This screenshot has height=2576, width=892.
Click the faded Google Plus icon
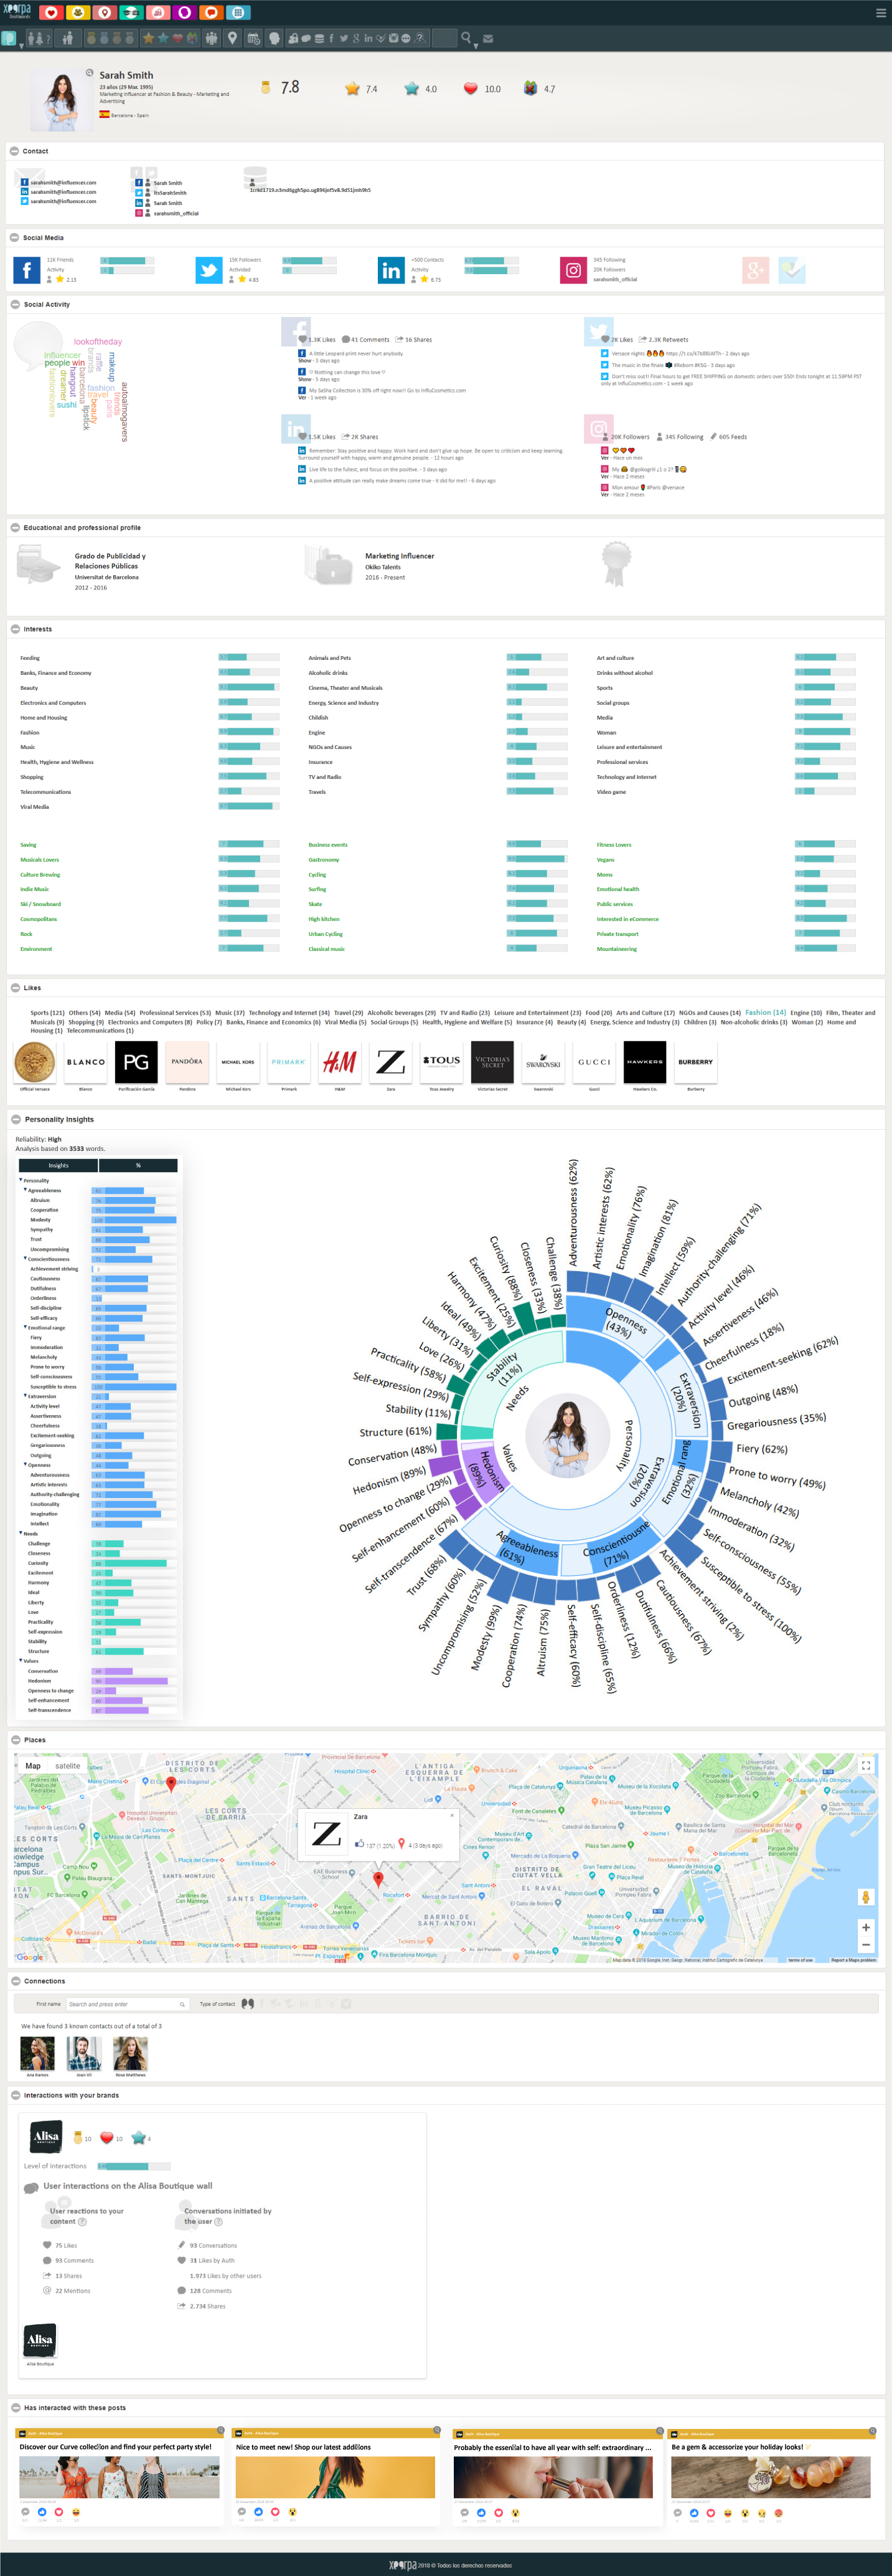click(x=755, y=270)
